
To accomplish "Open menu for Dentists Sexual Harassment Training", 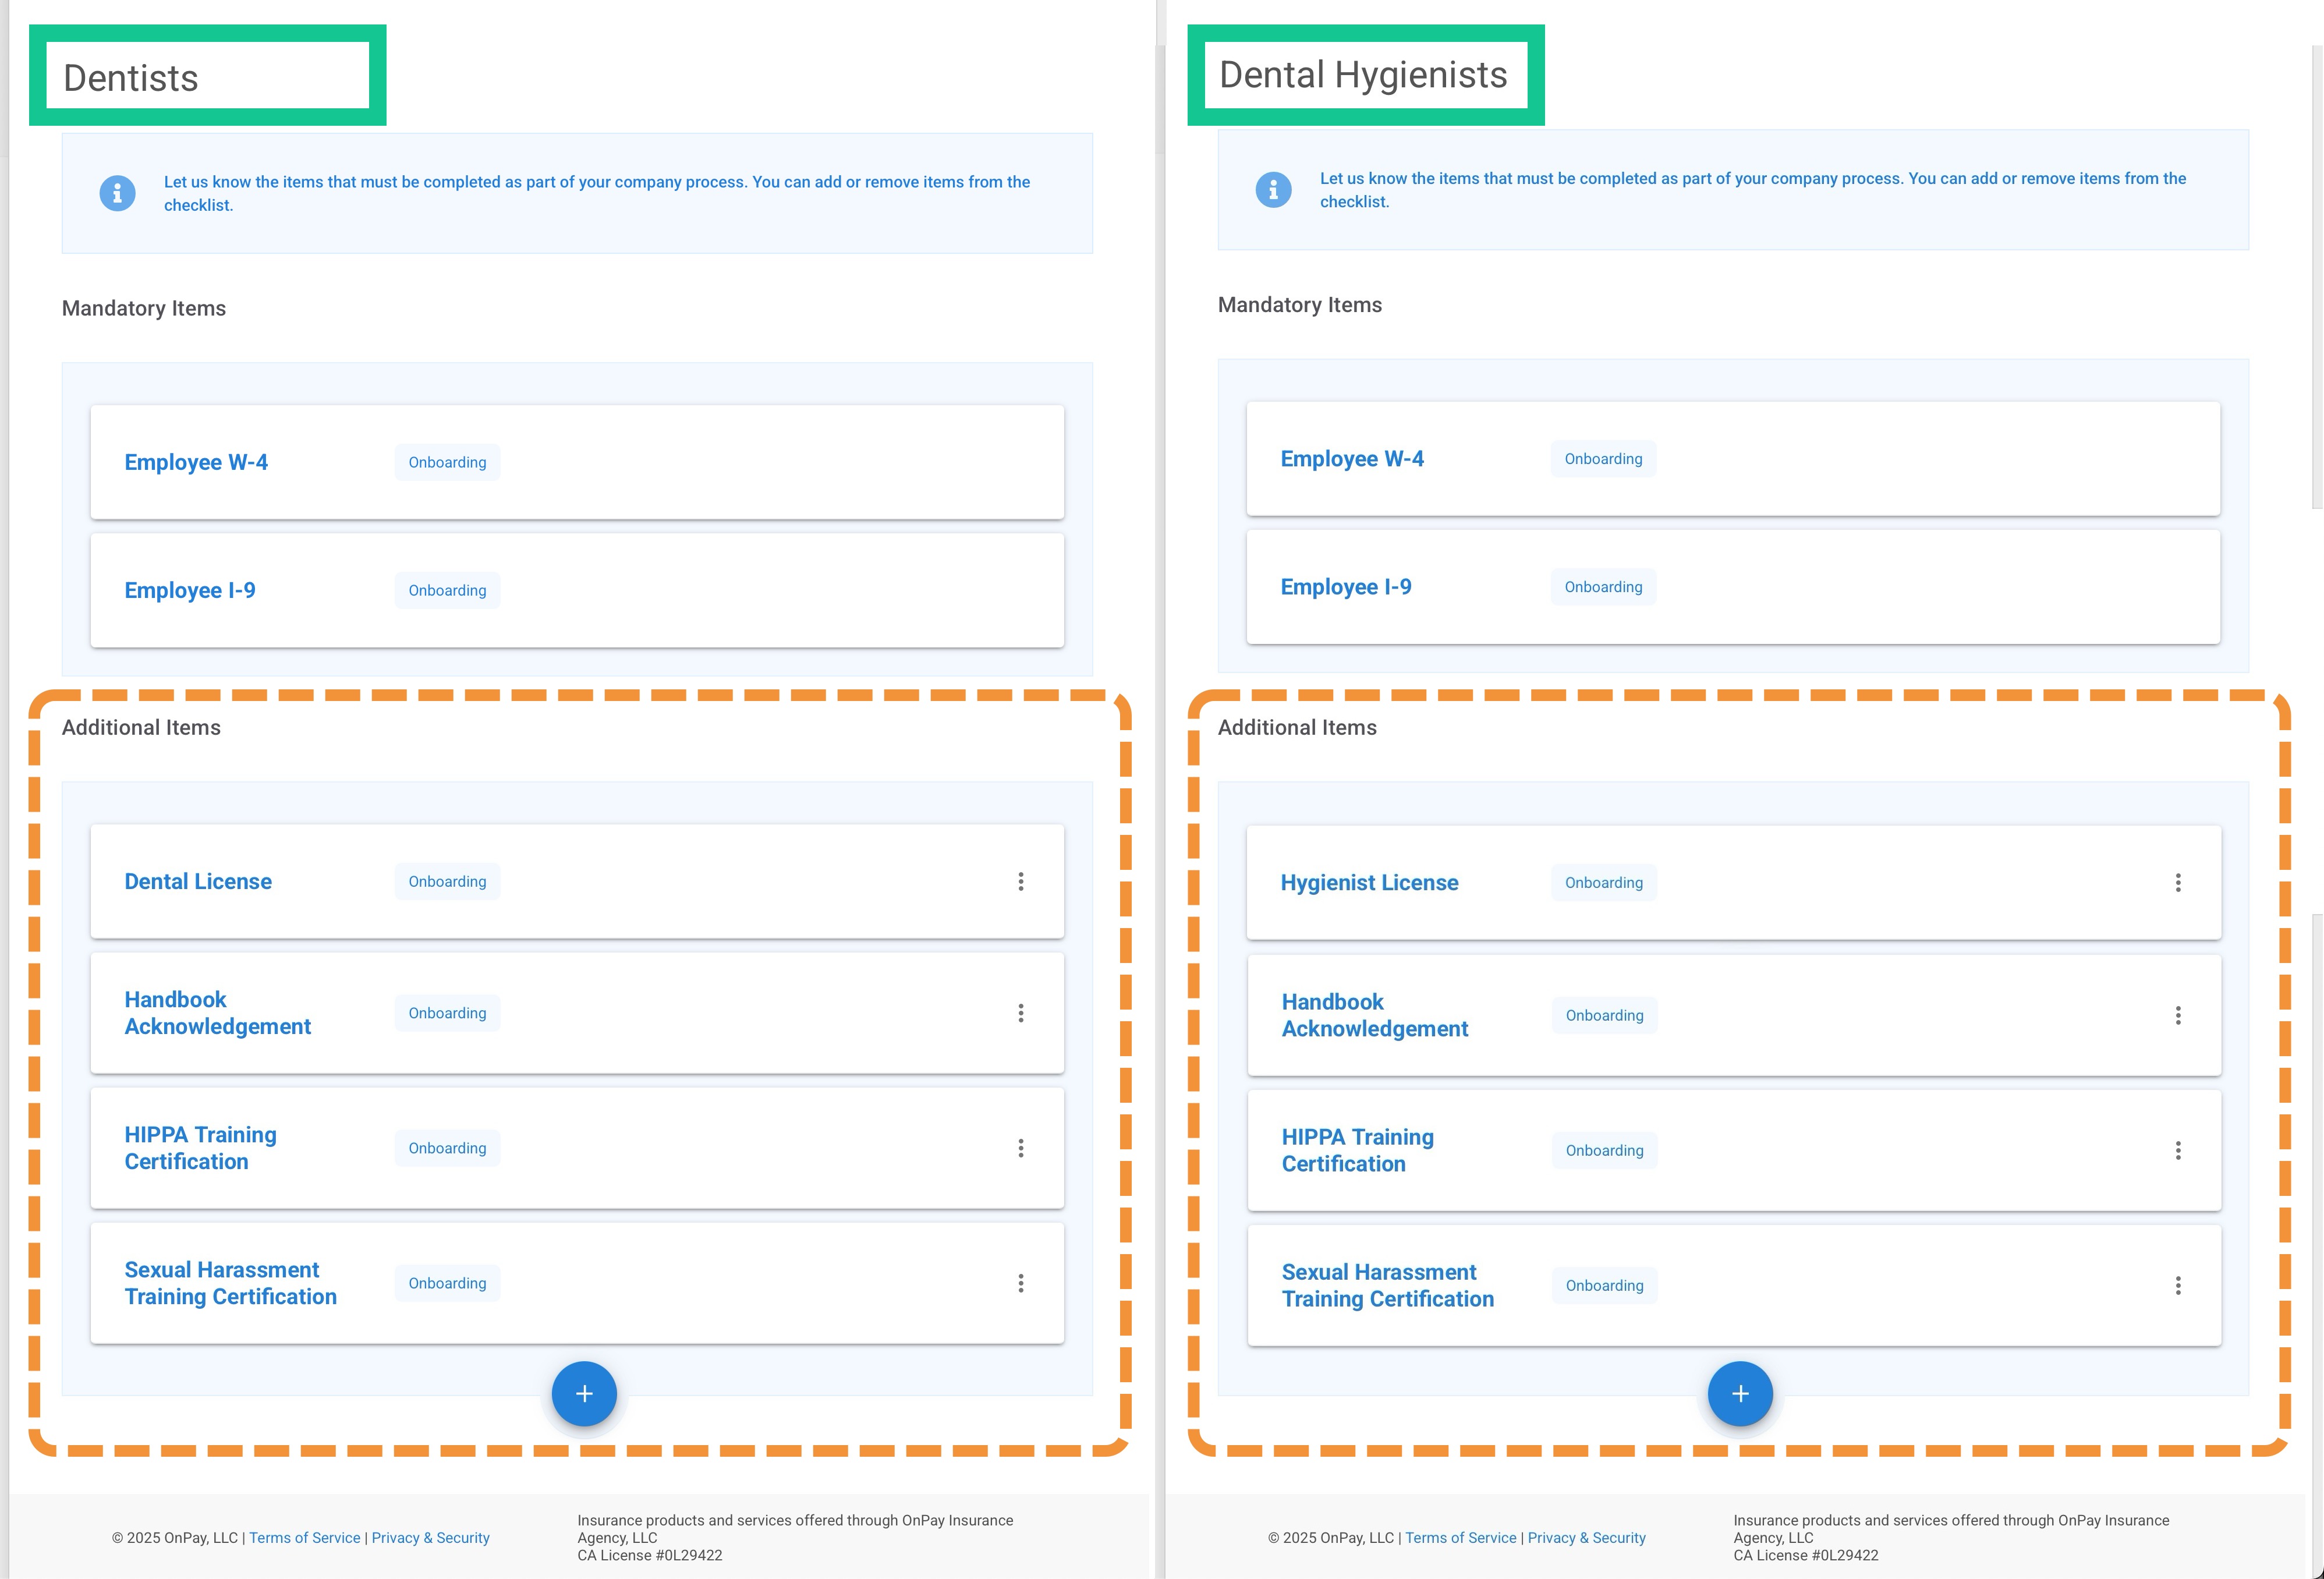I will click(x=1020, y=1283).
